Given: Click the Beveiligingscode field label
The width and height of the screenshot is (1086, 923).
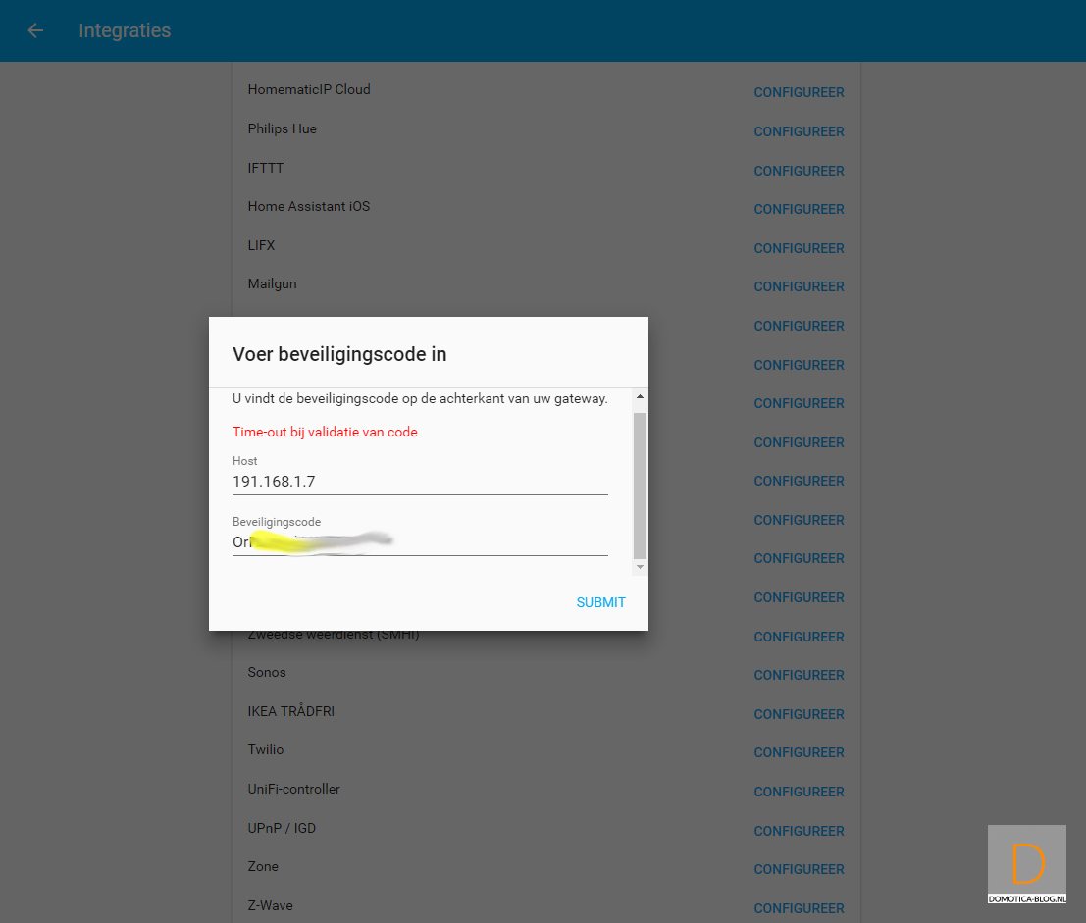Looking at the screenshot, I should (277, 522).
